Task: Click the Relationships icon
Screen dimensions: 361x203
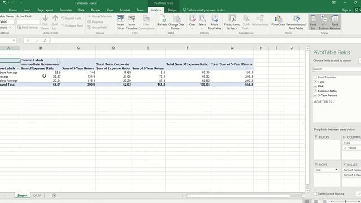Action: [x=260, y=19]
